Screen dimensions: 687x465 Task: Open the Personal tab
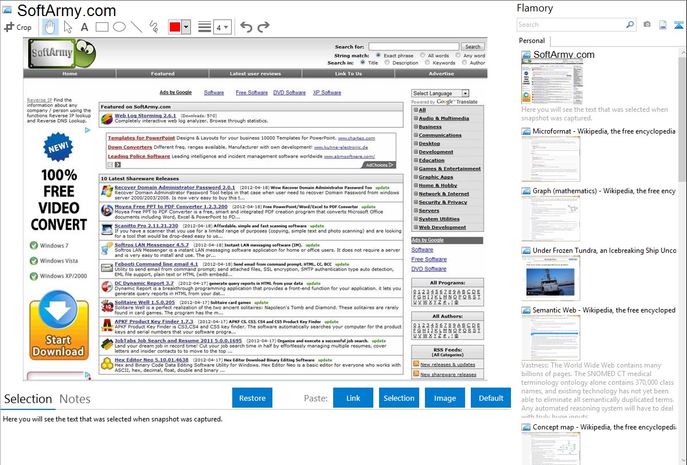(532, 41)
